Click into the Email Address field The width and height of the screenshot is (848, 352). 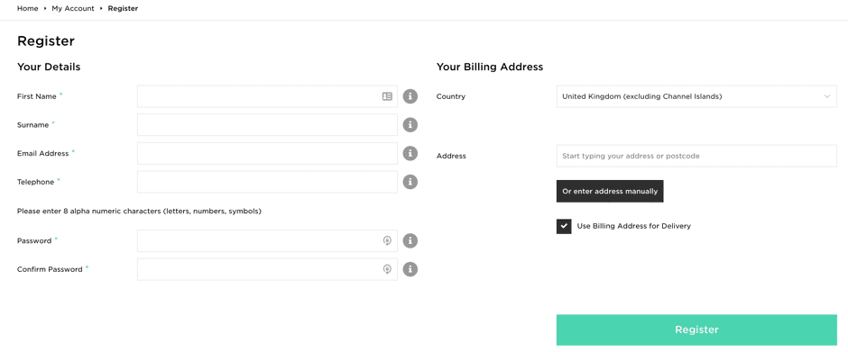[x=267, y=153]
